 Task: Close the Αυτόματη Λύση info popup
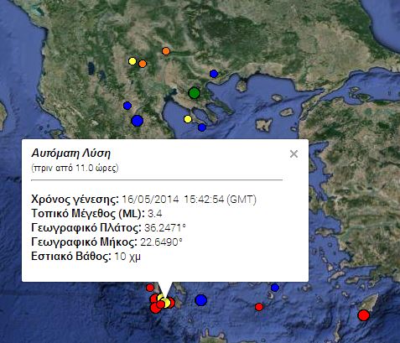pos(294,153)
